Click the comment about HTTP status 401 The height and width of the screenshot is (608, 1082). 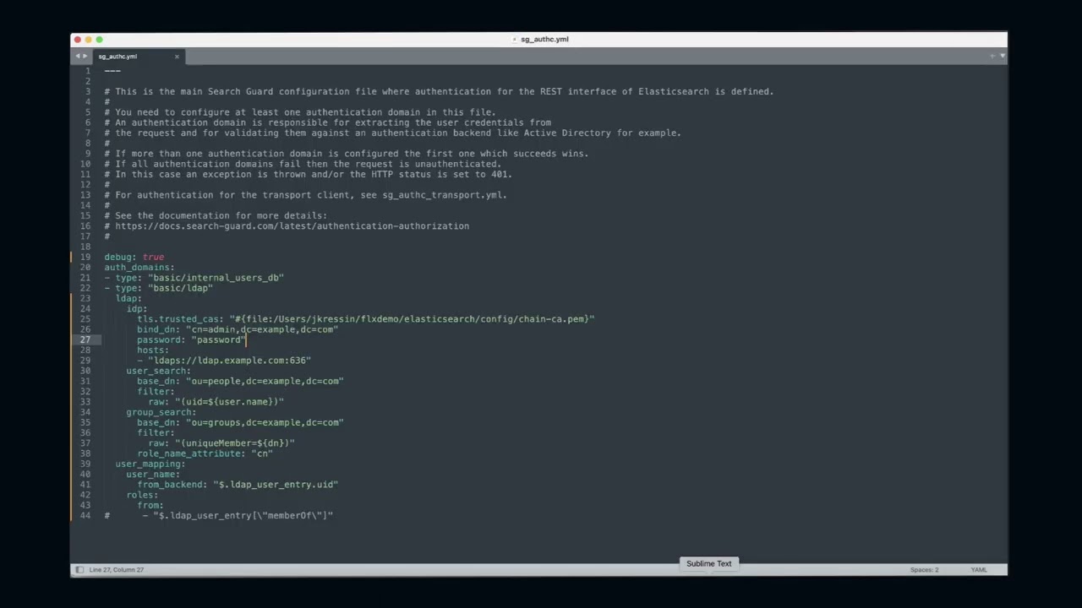[x=309, y=175]
